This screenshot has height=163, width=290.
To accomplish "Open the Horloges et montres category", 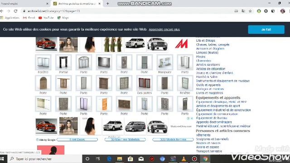I will tap(210, 89).
